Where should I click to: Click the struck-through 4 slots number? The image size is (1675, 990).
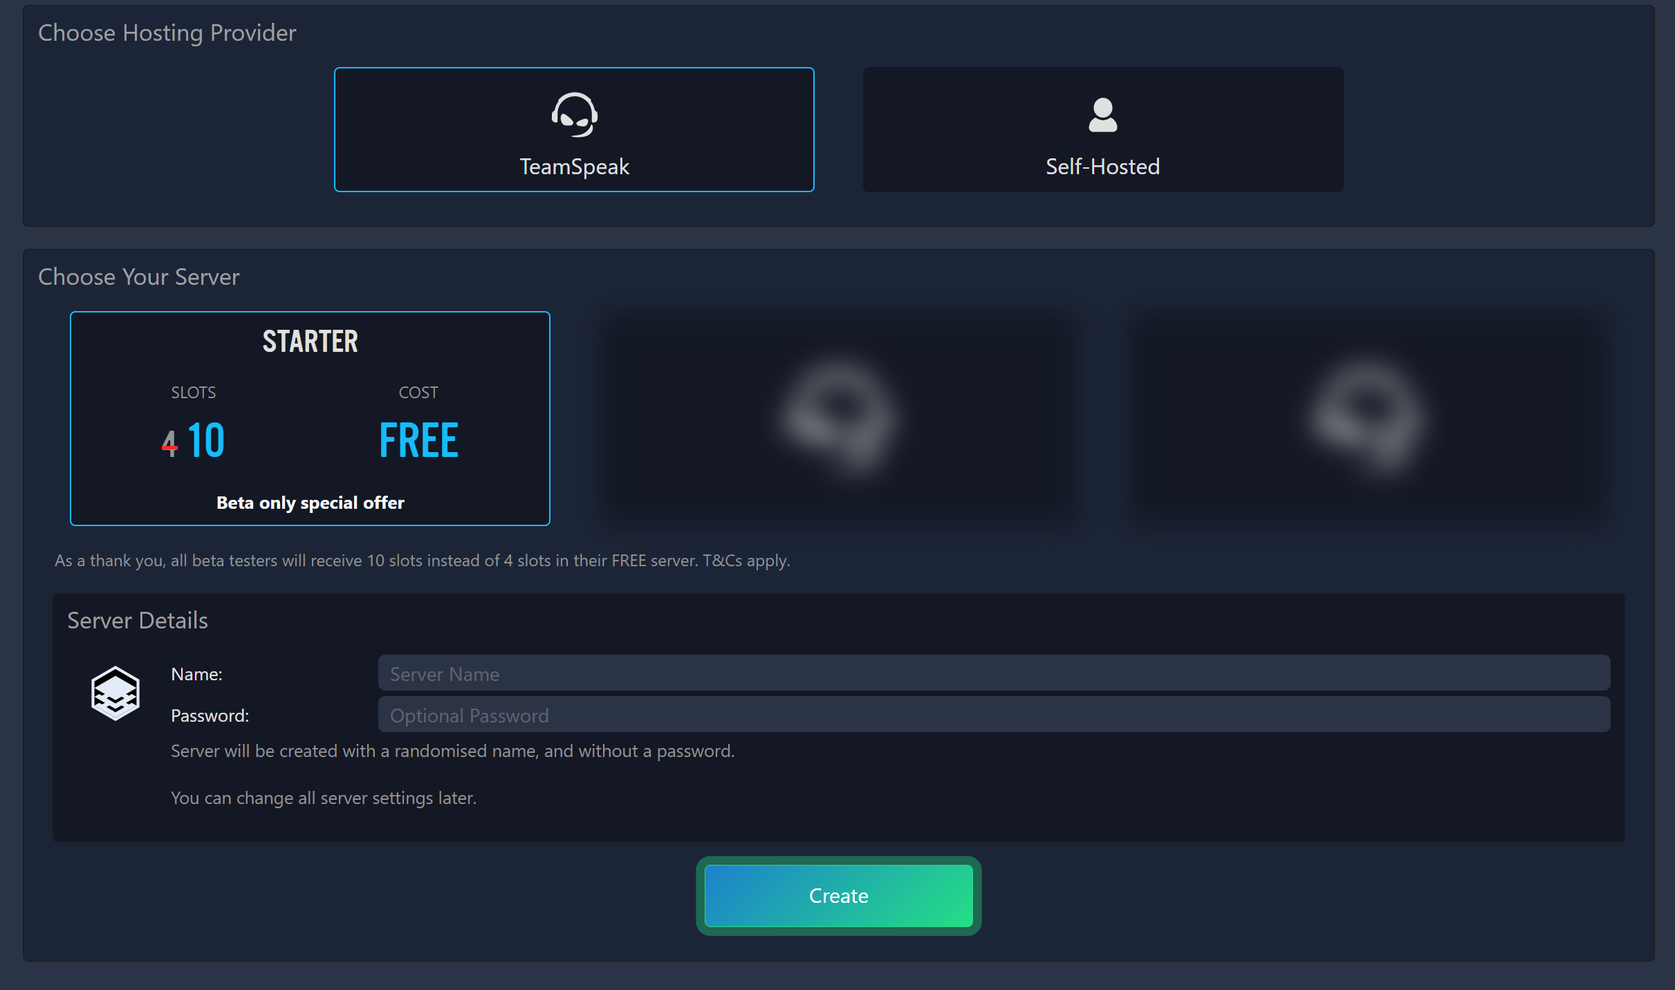tap(169, 444)
